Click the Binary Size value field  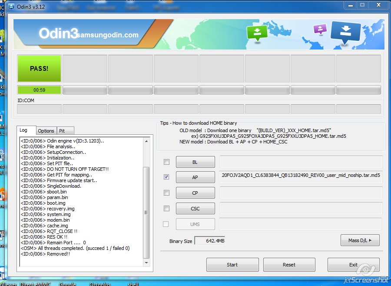pyautogui.click(x=210, y=241)
